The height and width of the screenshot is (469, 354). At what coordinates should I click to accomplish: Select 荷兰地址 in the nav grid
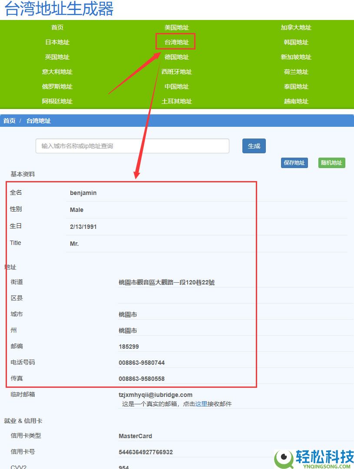tap(296, 72)
